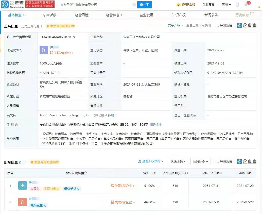Switch to 法律诉讼 tab
The width and height of the screenshot is (262, 214).
[49, 15]
